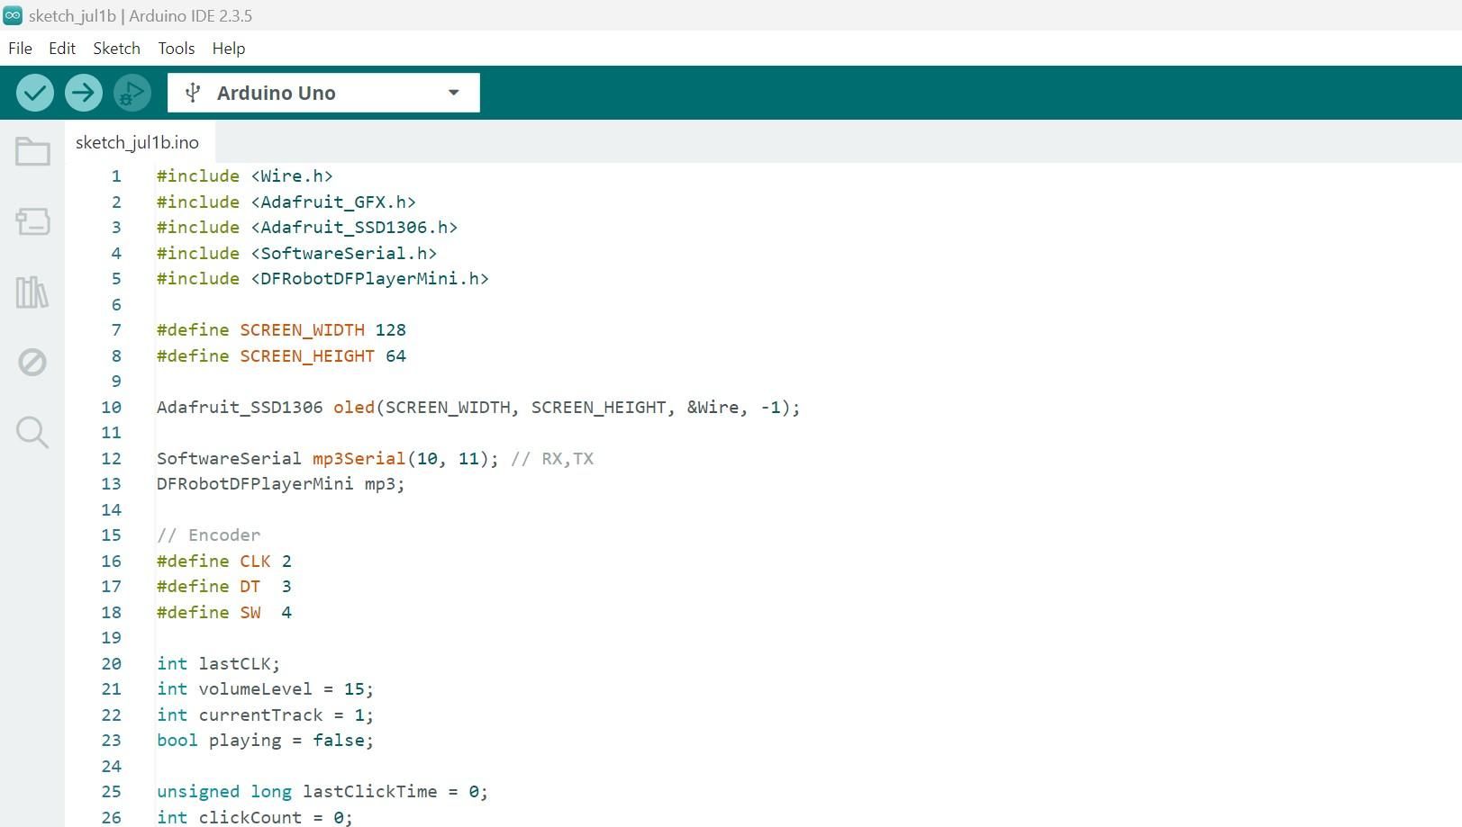Open the Edit menu
The image size is (1462, 827).
click(x=62, y=49)
